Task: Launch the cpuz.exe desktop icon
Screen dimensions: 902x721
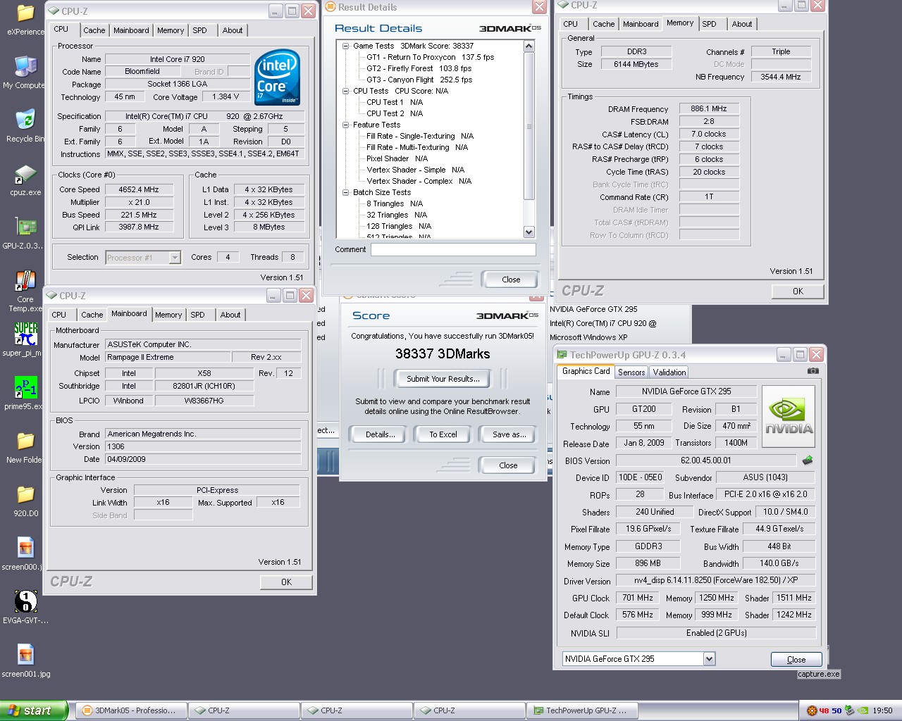Action: point(25,174)
